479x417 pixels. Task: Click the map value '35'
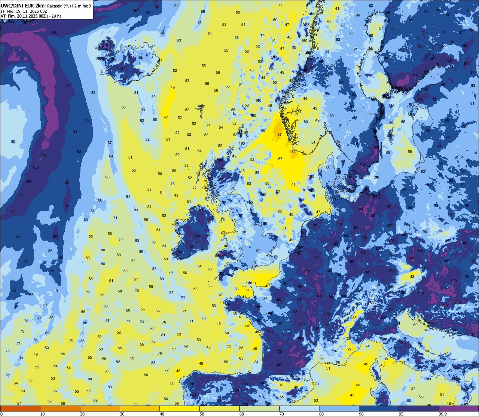354,317
